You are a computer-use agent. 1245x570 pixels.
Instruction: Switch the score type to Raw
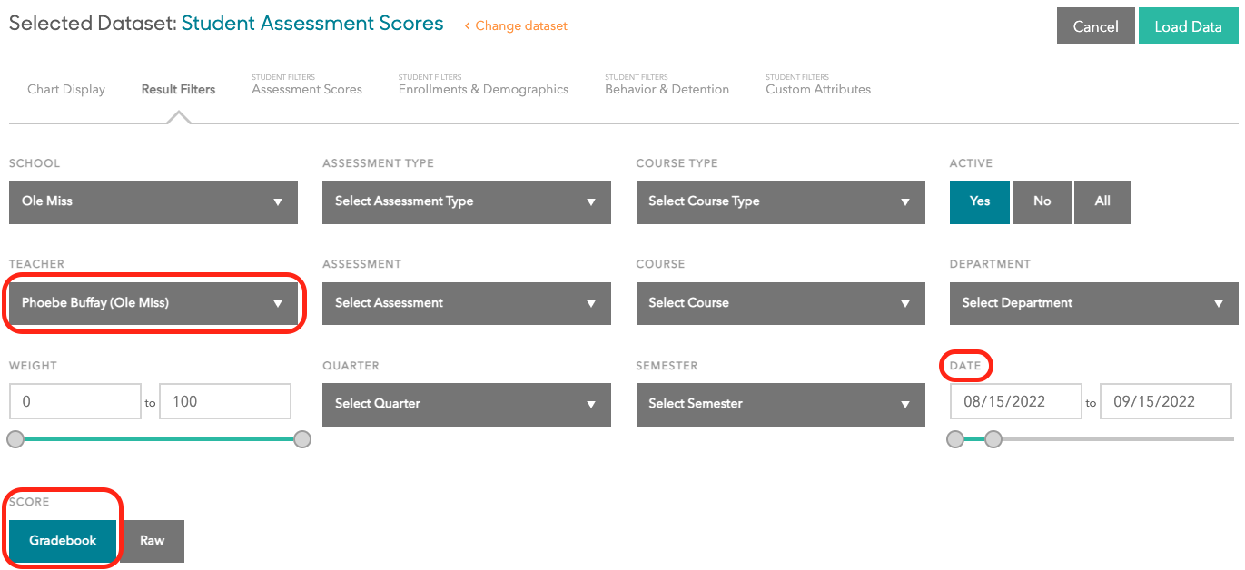(152, 541)
